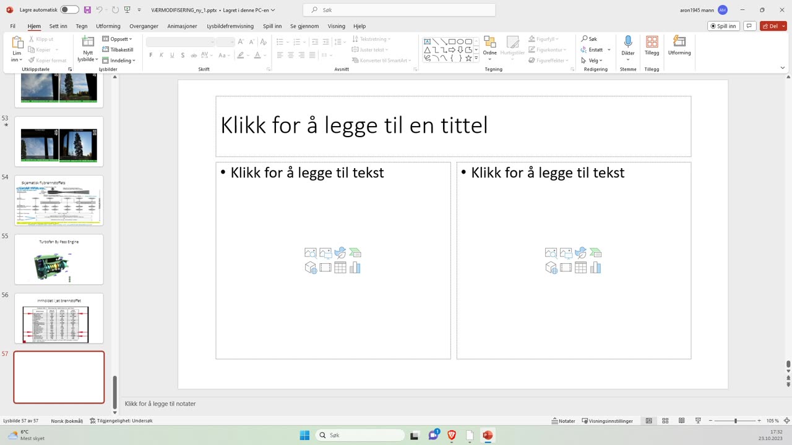Screen dimensions: 792x445
Task: Open the Inndeling section dropdown
Action: pyautogui.click(x=119, y=61)
